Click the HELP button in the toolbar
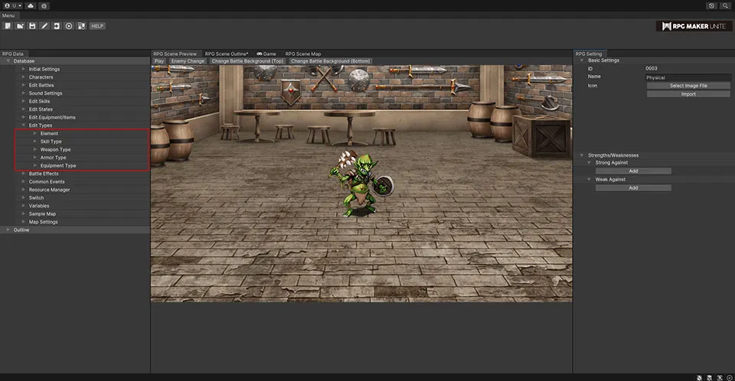Image resolution: width=735 pixels, height=381 pixels. pyautogui.click(x=97, y=26)
